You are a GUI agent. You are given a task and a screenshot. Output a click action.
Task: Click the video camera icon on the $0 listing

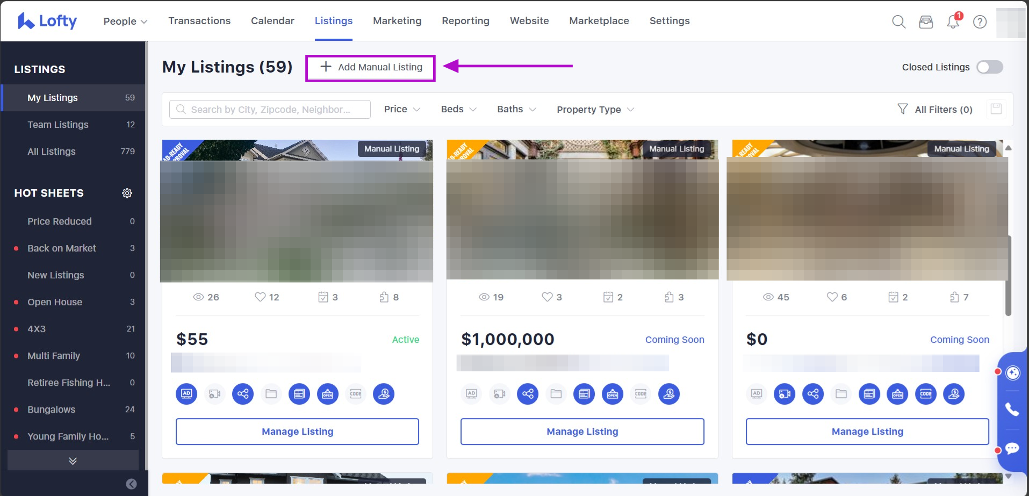(785, 394)
